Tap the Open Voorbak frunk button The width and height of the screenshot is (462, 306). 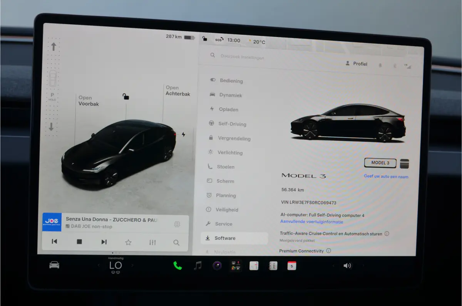(89, 101)
